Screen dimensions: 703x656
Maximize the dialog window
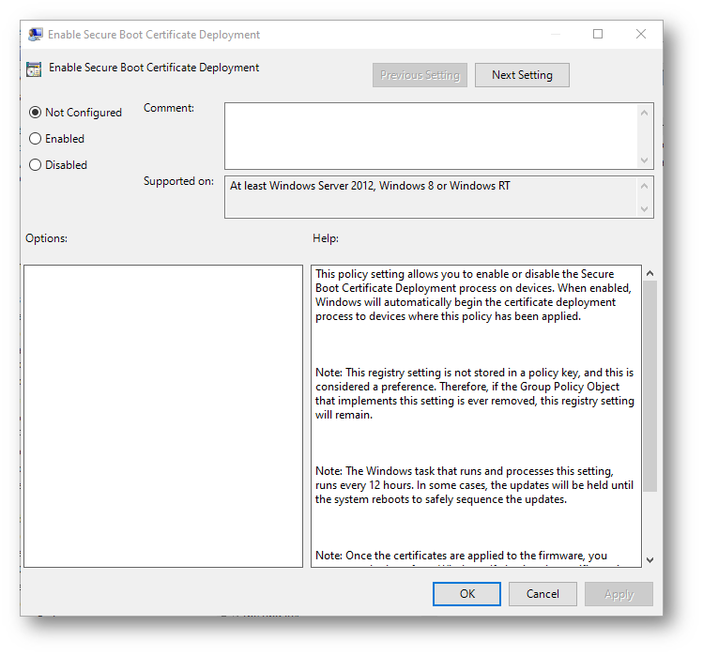598,34
